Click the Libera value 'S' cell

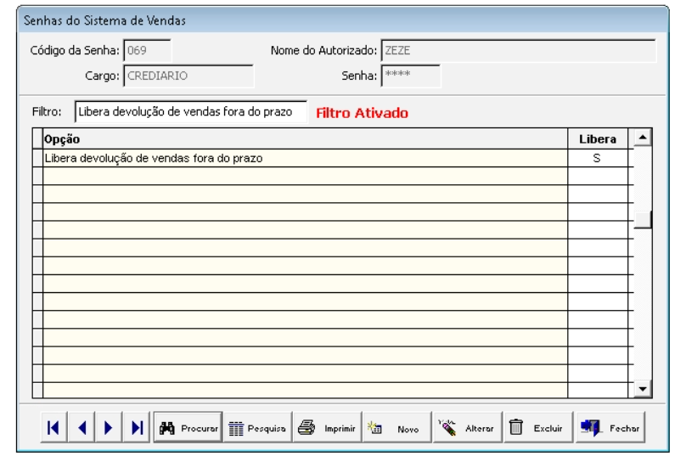pyautogui.click(x=598, y=158)
